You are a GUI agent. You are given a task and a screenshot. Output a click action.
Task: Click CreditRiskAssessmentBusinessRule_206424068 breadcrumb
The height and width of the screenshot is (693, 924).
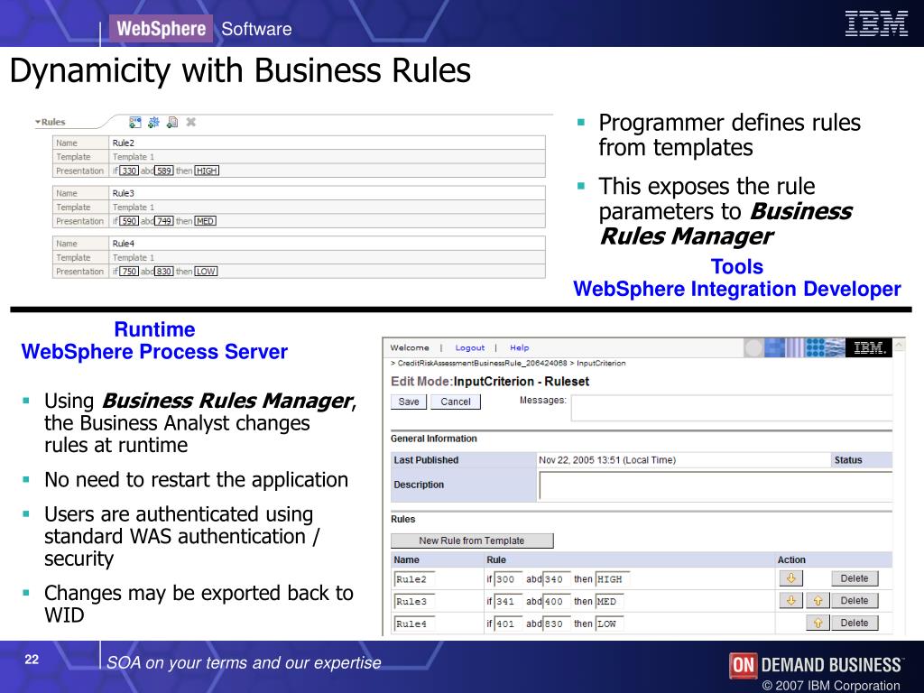click(x=482, y=363)
